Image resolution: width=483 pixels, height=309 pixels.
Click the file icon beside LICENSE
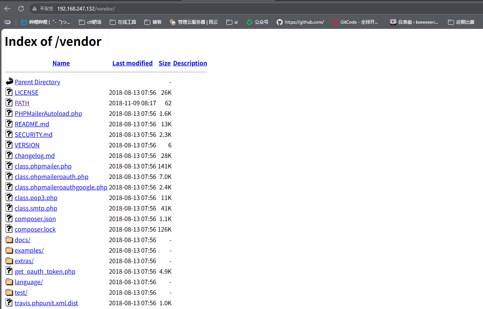coord(9,92)
